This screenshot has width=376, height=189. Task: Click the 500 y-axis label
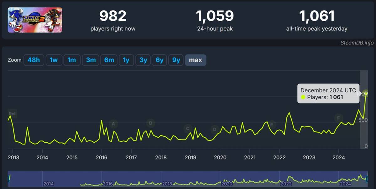pos(363,120)
